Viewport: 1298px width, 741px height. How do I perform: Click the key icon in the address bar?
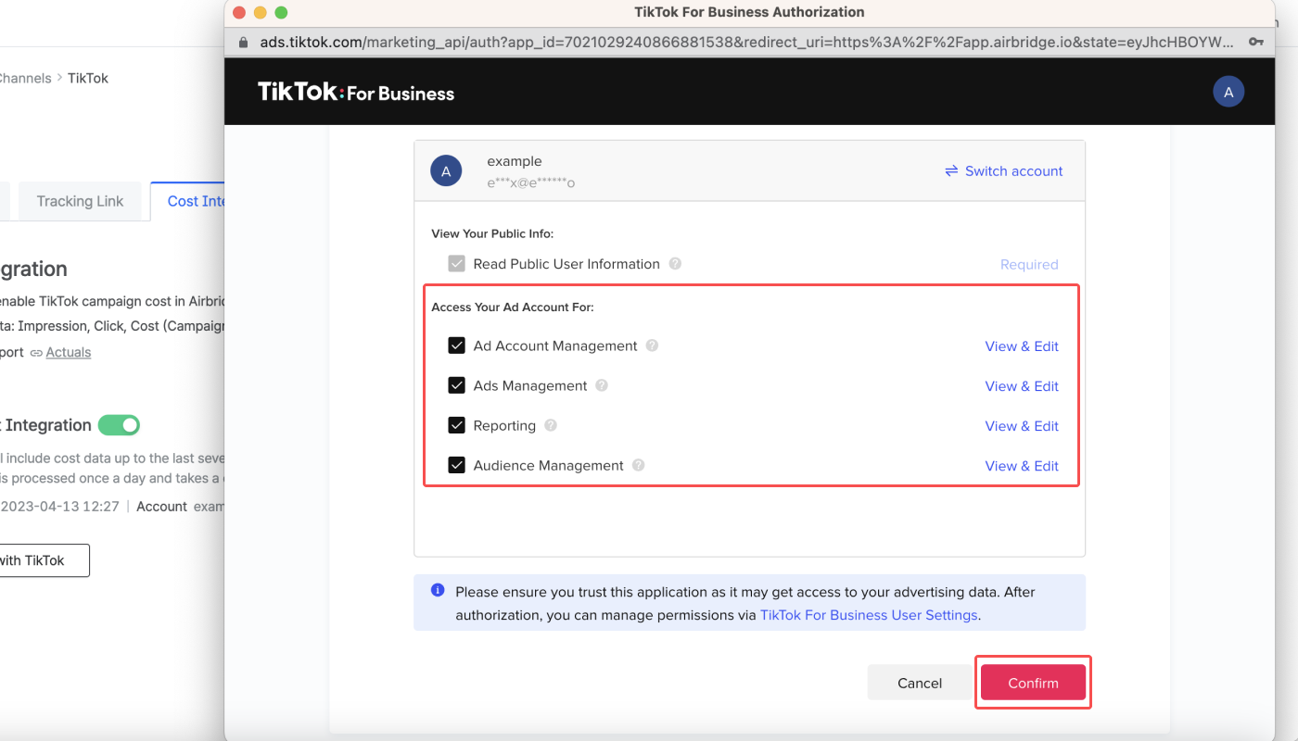coord(1256,42)
